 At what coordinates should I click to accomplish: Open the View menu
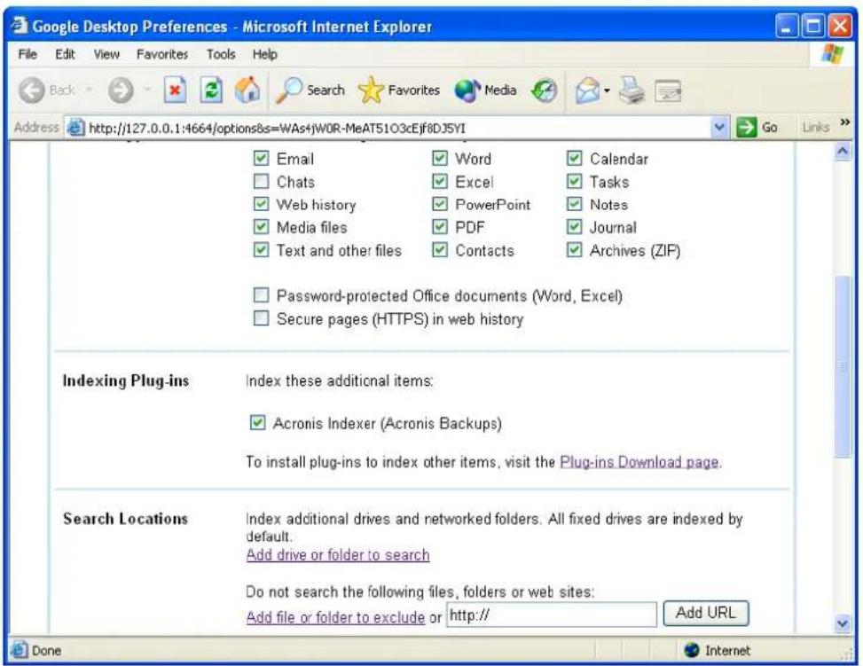tap(106, 54)
